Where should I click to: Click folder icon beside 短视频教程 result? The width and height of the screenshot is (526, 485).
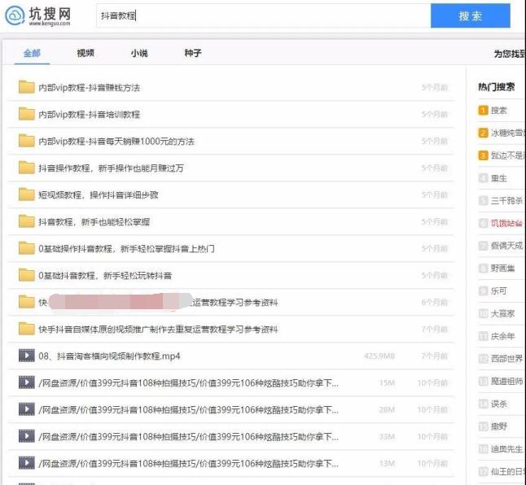tap(26, 194)
